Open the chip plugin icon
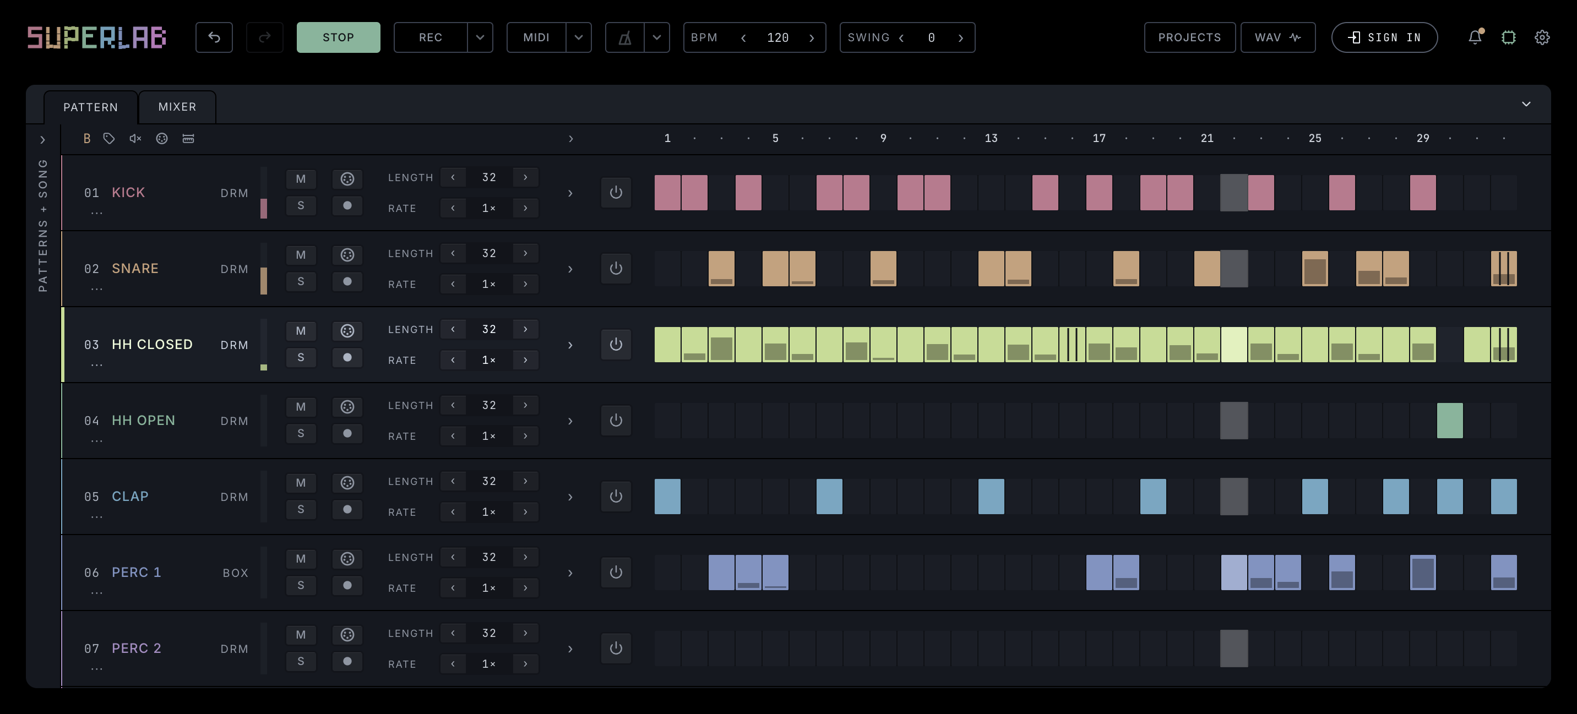This screenshot has height=714, width=1577. point(1508,37)
